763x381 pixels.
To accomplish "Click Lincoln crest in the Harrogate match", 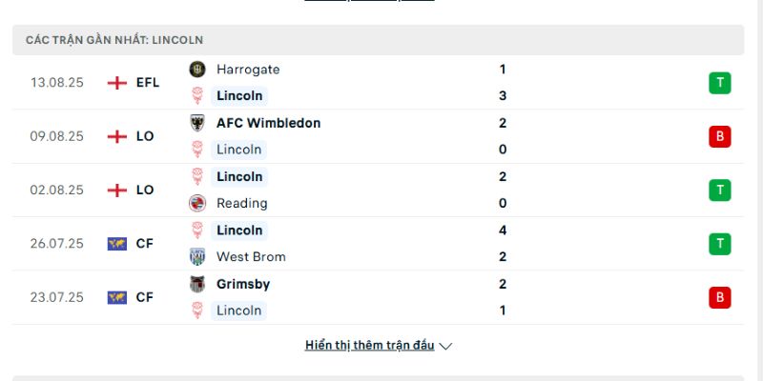I will pos(197,96).
